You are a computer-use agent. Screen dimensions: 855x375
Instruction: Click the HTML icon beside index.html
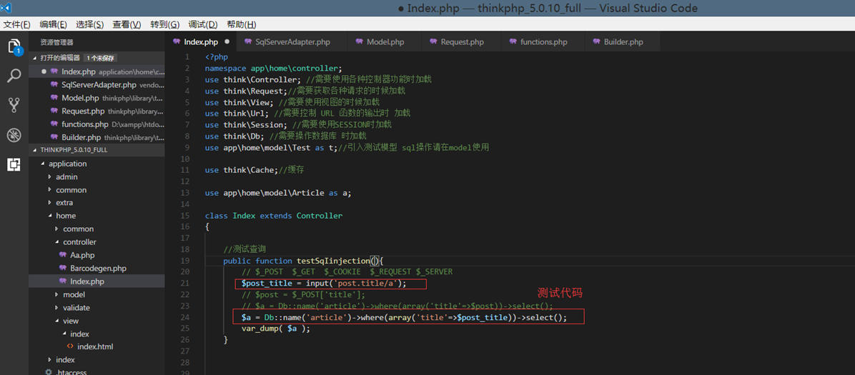tap(70, 346)
